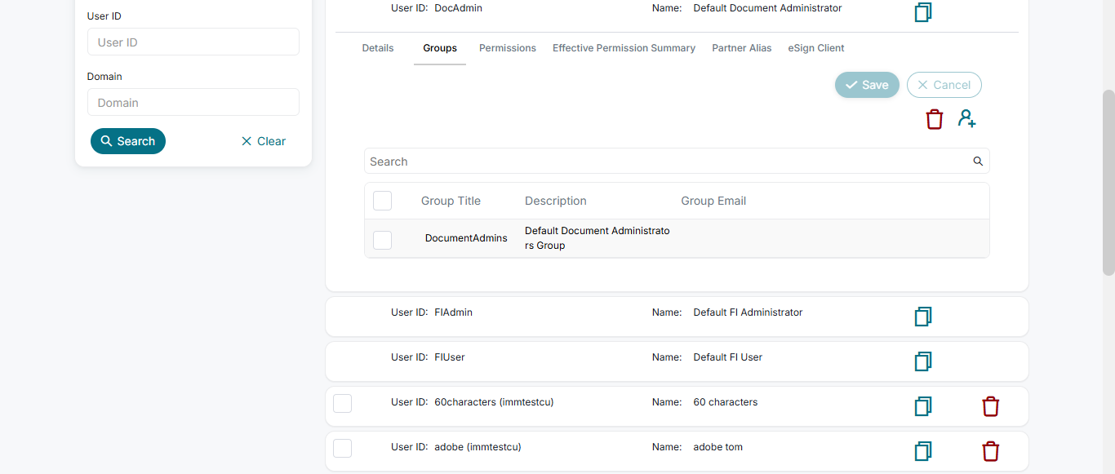Image resolution: width=1115 pixels, height=474 pixels.
Task: Check the DocumentAdmins group checkbox
Action: pos(382,239)
